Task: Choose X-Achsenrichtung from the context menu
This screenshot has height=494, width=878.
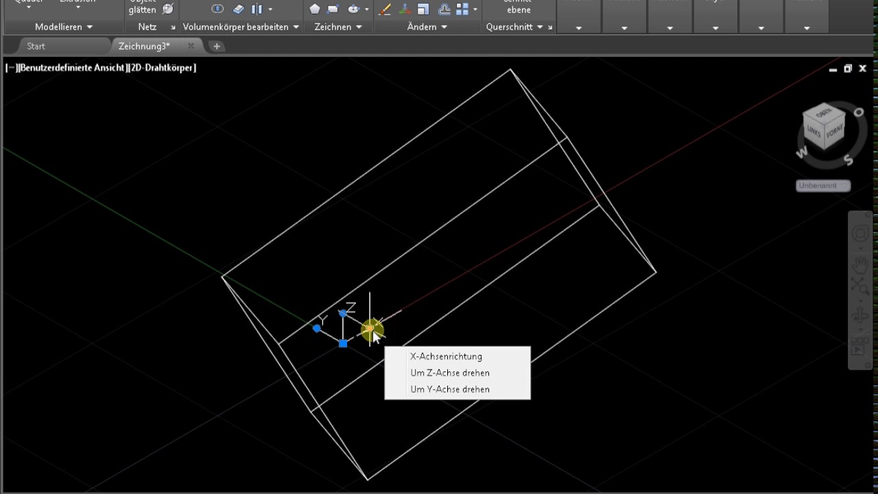Action: [x=457, y=357]
